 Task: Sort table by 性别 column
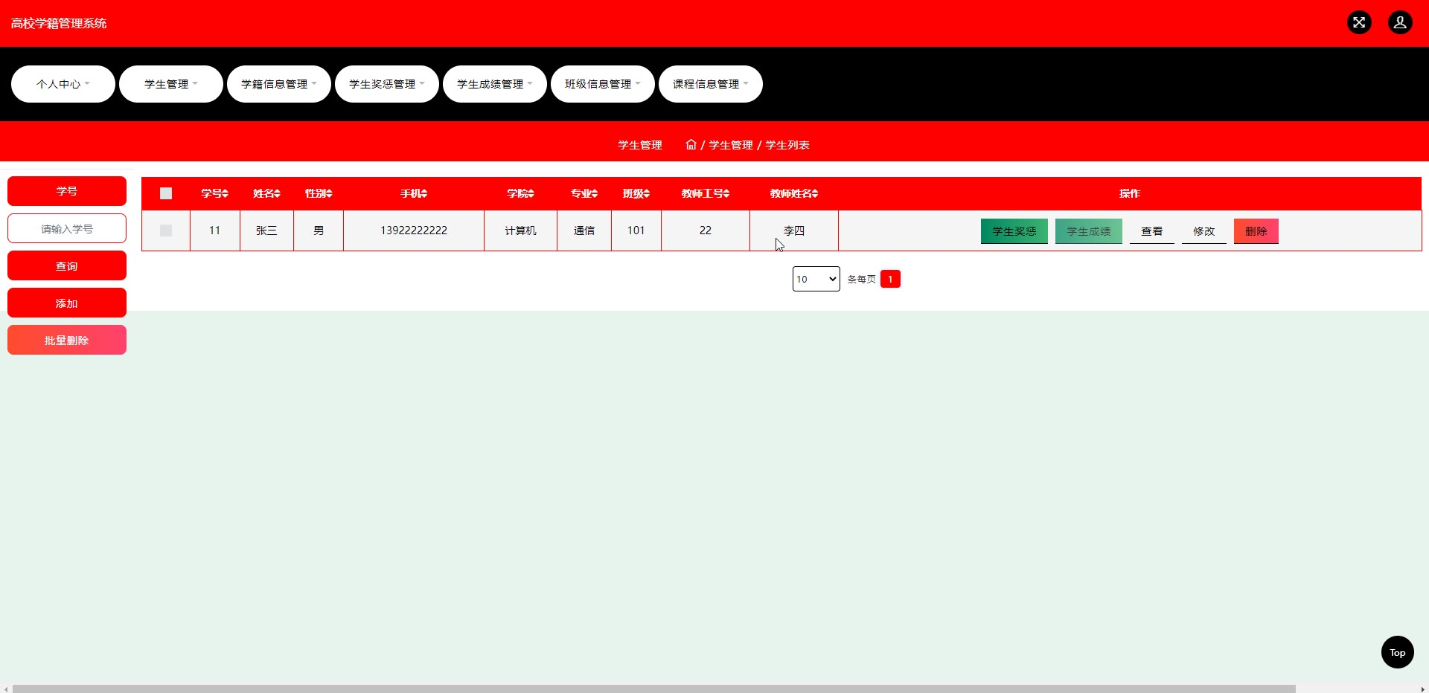click(x=319, y=193)
